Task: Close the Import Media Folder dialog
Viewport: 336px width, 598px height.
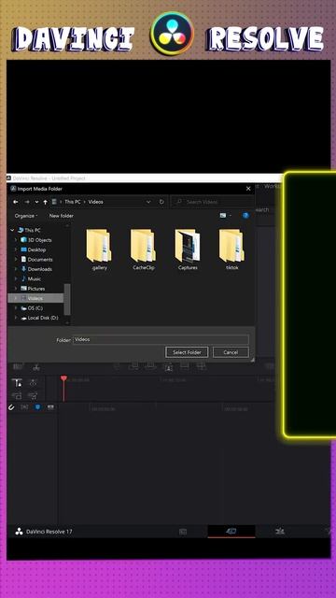Action: [x=248, y=189]
